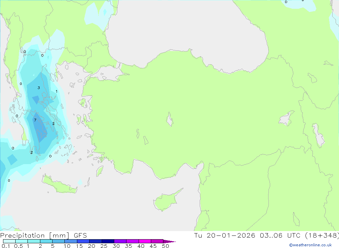Click the legend label '25'
This screenshot has height=248, width=339.
104,246
